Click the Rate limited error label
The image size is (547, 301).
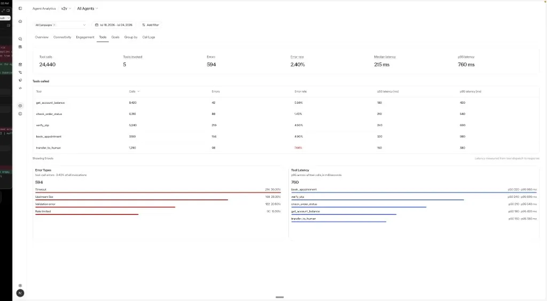43,211
